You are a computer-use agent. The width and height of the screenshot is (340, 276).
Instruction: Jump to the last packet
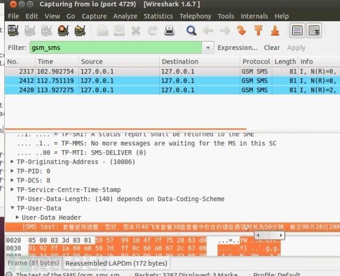[275, 30]
